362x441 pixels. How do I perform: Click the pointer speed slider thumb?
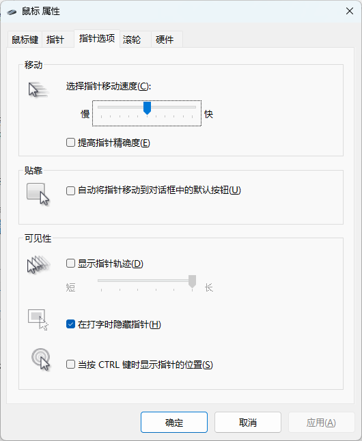[147, 108]
